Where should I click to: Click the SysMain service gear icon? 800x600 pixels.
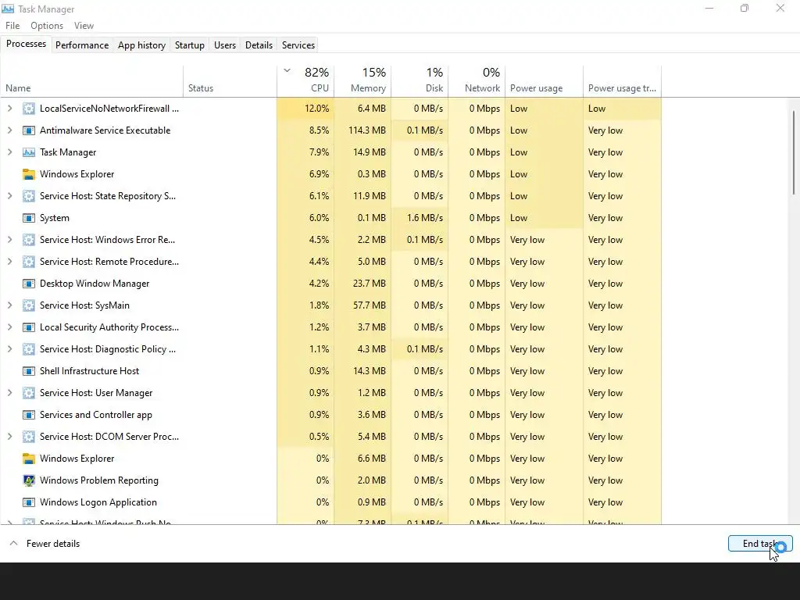coord(29,305)
